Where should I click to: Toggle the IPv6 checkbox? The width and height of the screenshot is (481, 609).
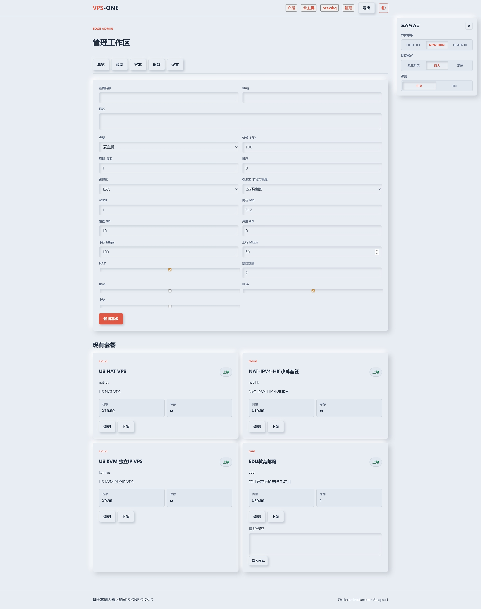[313, 291]
